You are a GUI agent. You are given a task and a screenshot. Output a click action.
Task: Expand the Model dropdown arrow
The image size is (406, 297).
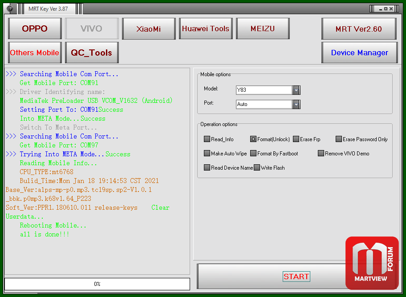(296, 90)
